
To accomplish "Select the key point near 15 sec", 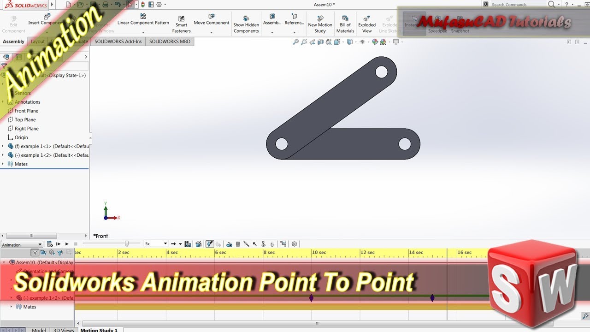I will (x=432, y=298).
